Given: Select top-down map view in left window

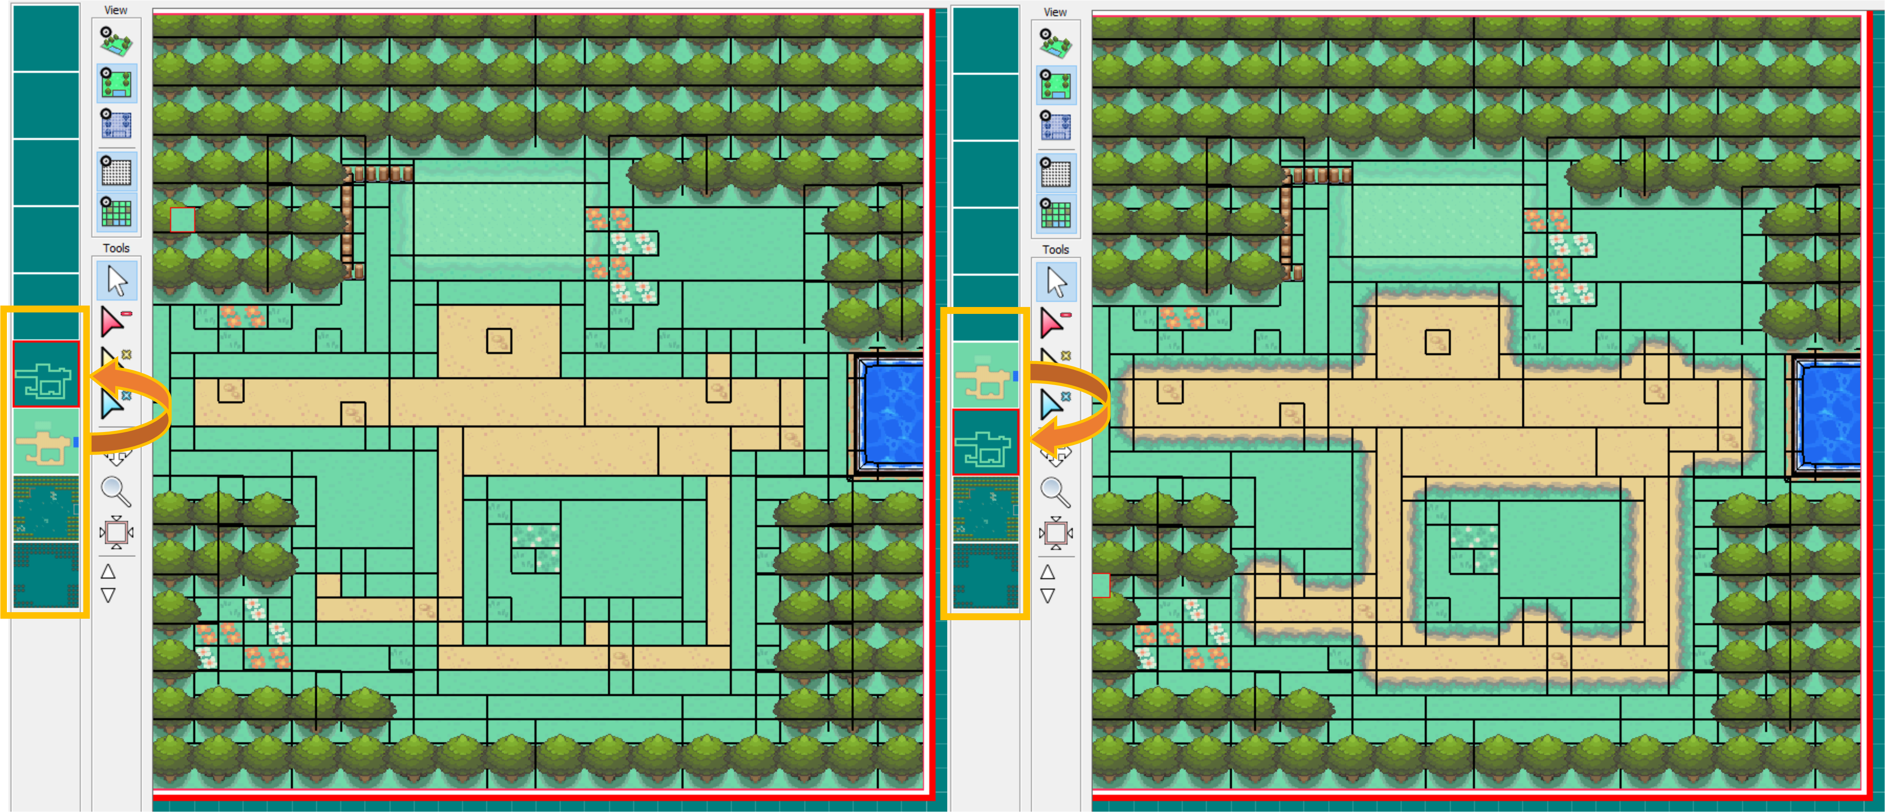Looking at the screenshot, I should 116,83.
